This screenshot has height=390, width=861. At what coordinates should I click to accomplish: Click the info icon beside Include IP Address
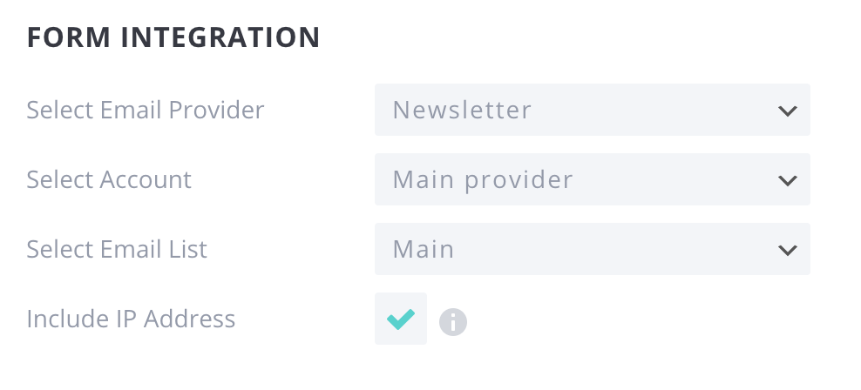point(453,321)
